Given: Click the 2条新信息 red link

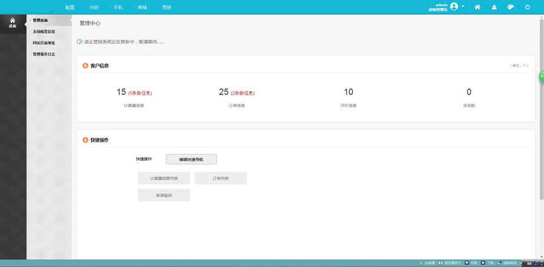Looking at the screenshot, I should coord(242,93).
